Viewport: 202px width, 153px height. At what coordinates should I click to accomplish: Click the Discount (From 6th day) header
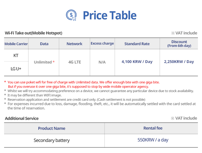click(x=179, y=44)
